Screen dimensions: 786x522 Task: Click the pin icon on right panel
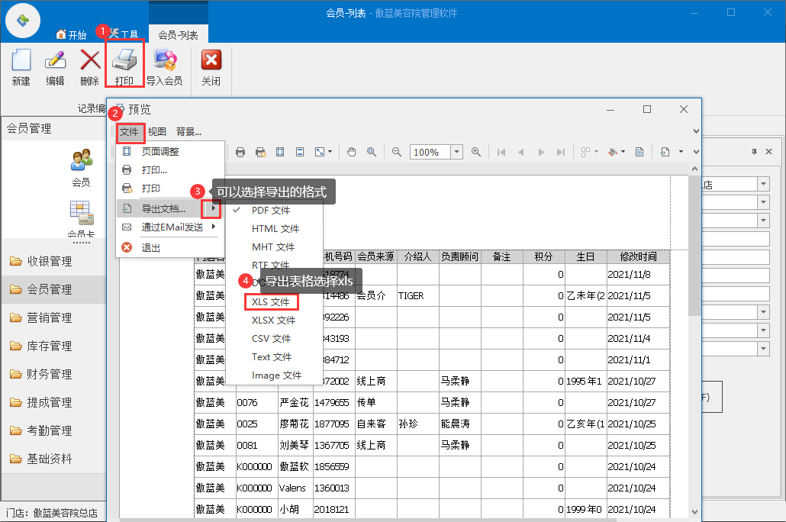755,151
